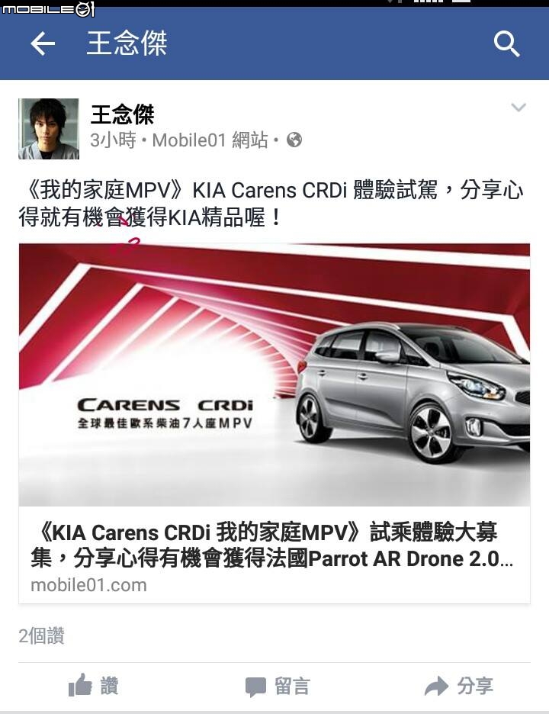Screen dimensions: 549x714
Task: Click the post text about 我的家庭MPV
Action: pyautogui.click(x=271, y=204)
